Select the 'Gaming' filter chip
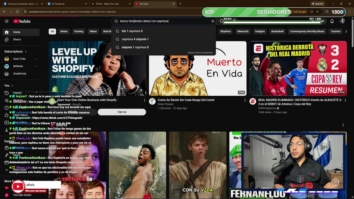The width and height of the screenshot is (354, 199). point(79,31)
